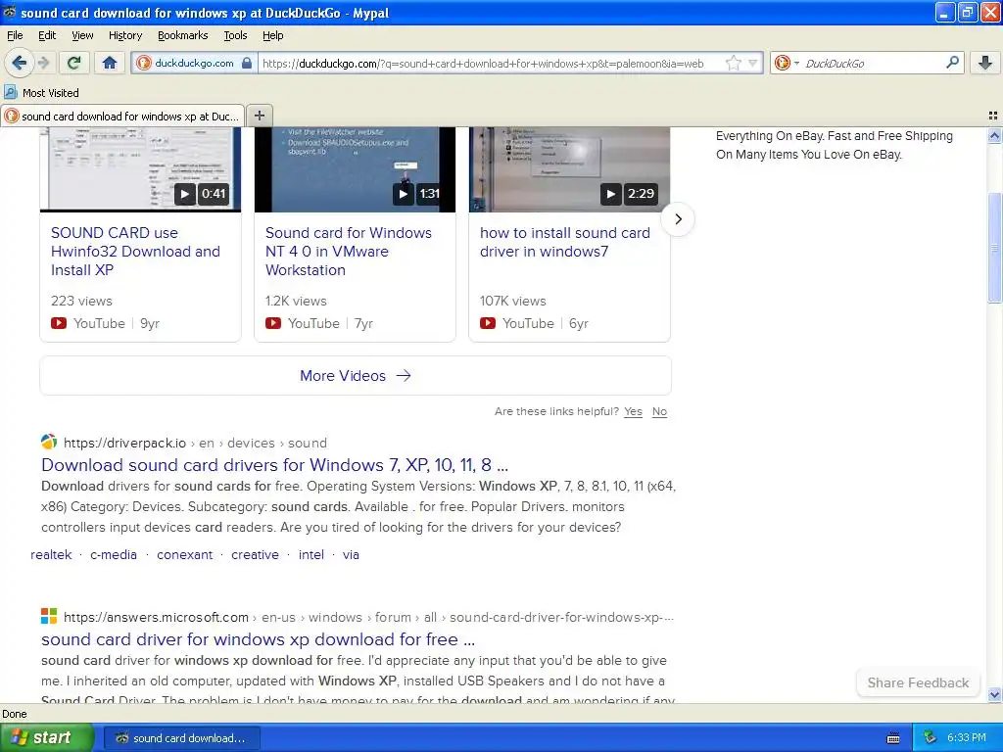Open the Help menu
This screenshot has height=752, width=1003.
tap(273, 35)
